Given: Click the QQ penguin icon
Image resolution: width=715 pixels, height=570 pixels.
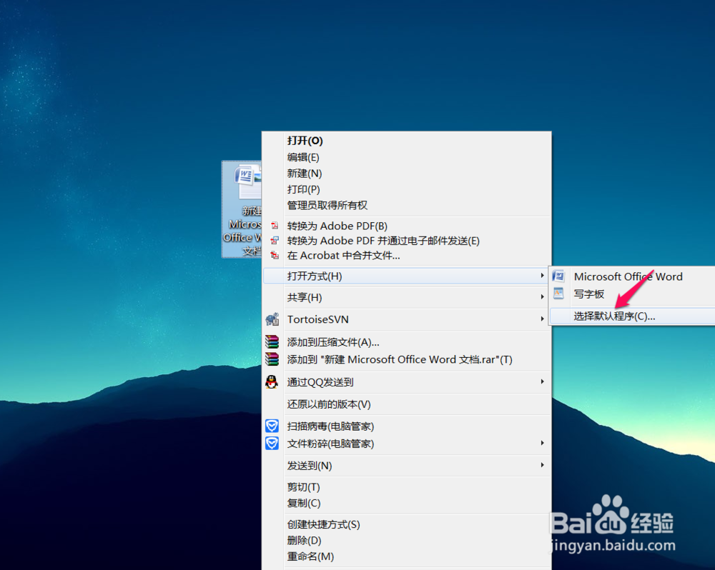Looking at the screenshot, I should [272, 382].
